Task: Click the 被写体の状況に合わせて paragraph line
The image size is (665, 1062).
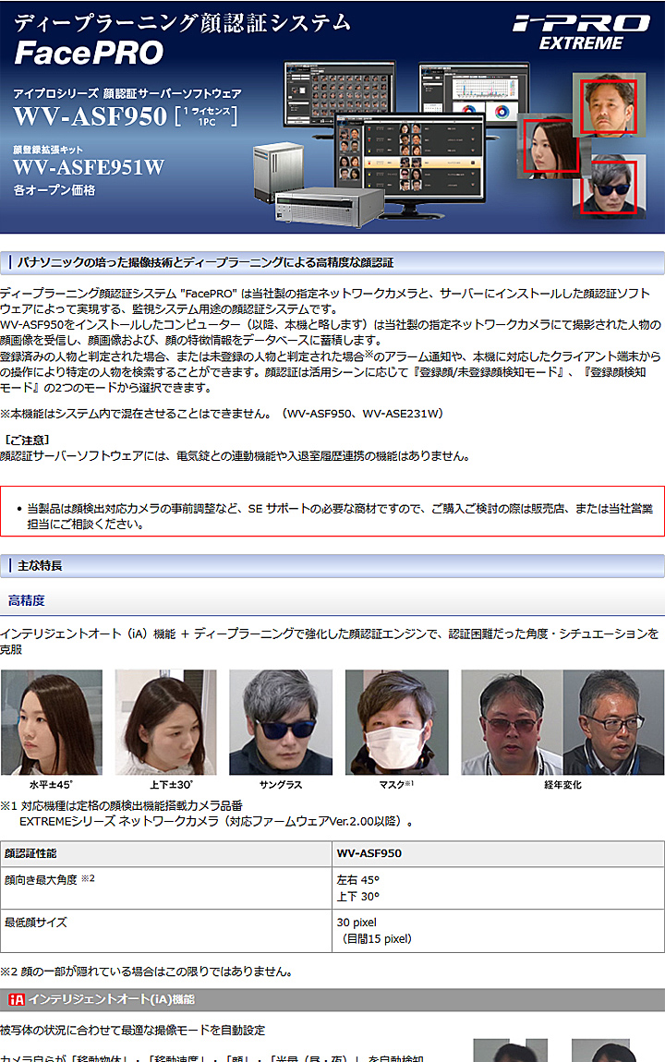Action: [133, 1030]
